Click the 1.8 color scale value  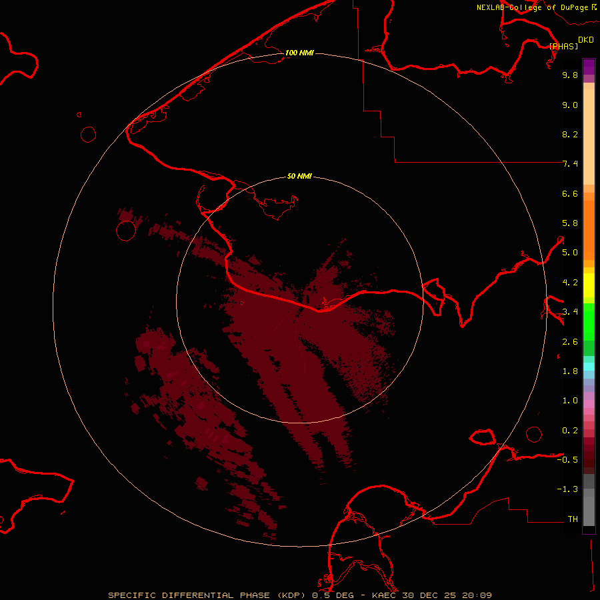click(570, 371)
